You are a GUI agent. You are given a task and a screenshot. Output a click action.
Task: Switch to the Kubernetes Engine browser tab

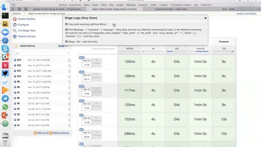[171, 9]
